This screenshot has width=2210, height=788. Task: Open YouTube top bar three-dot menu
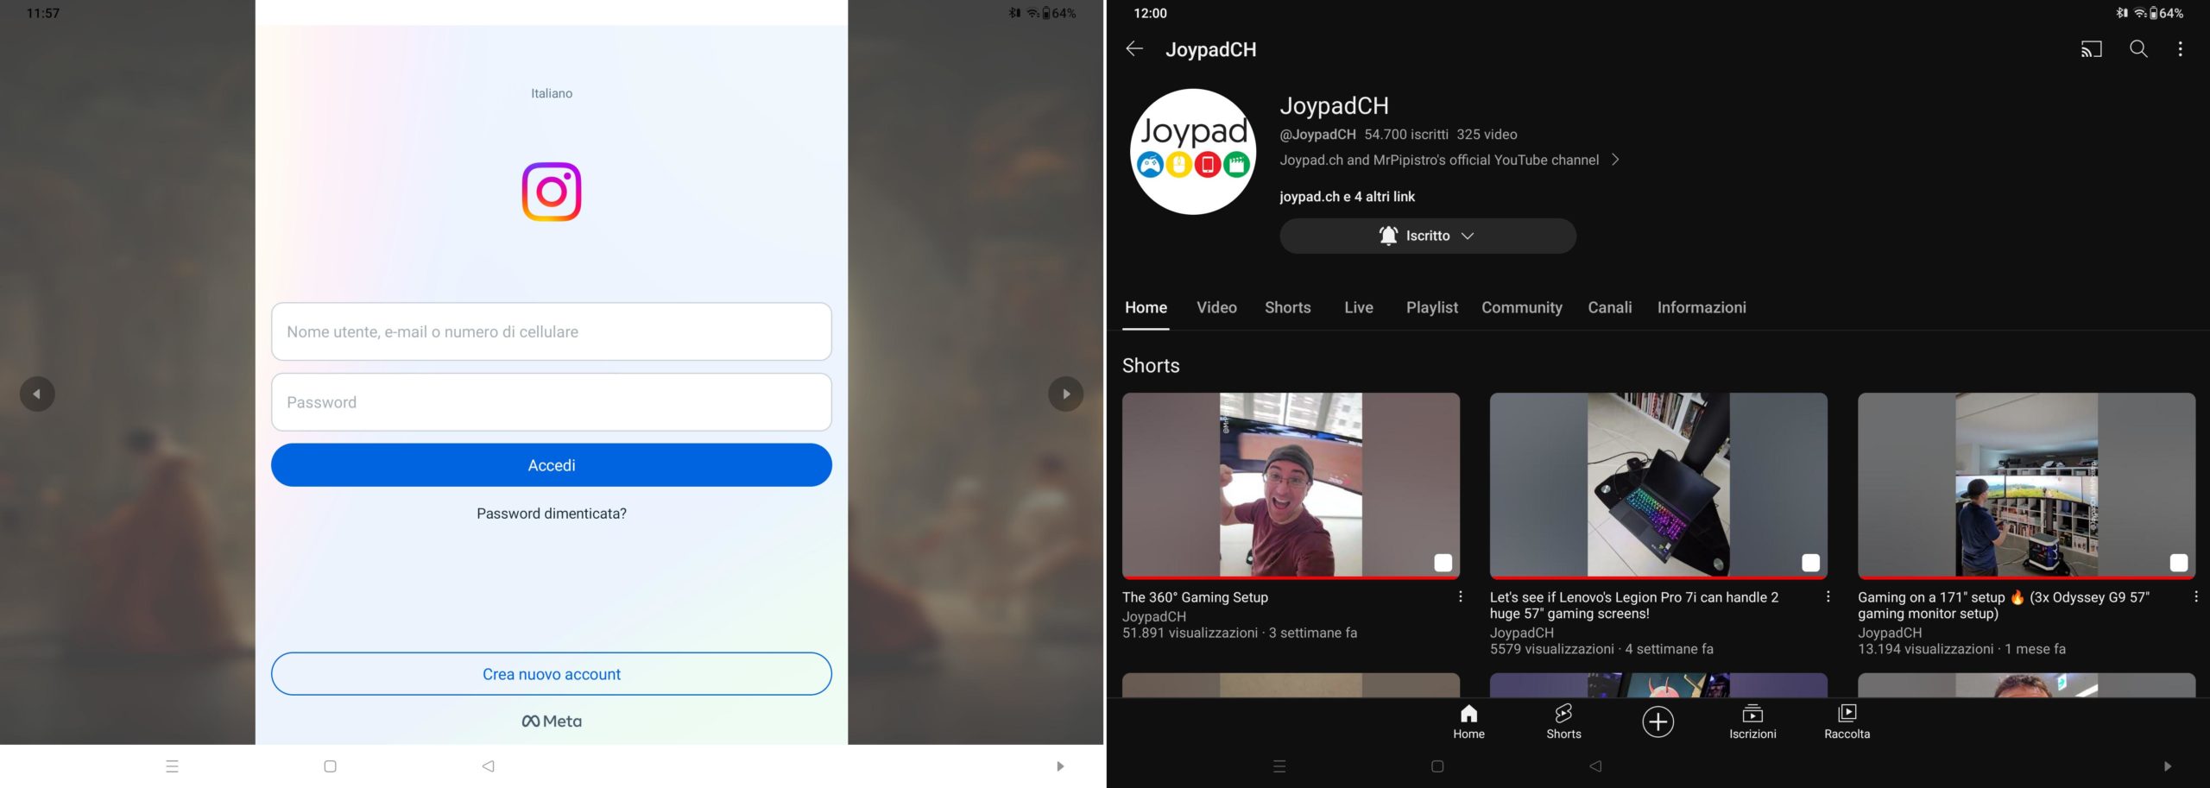pyautogui.click(x=2180, y=49)
